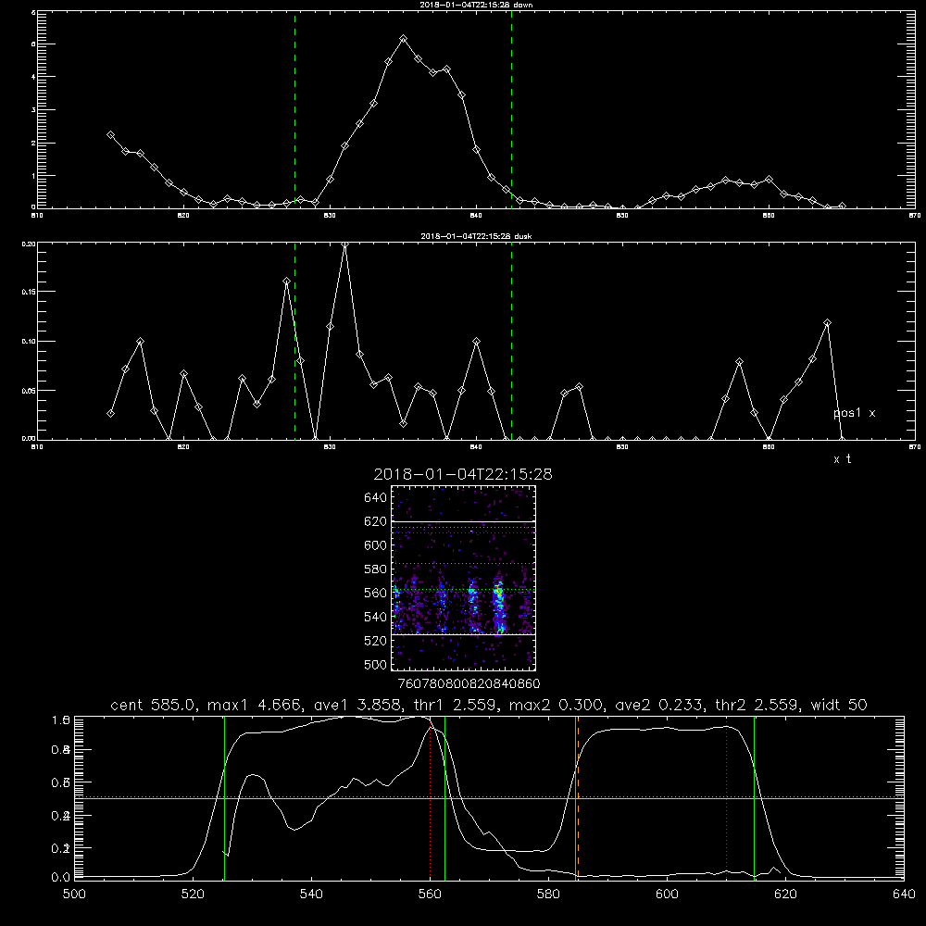The height and width of the screenshot is (926, 926).
Task: Click the left green dashed line in dusk plot
Action: [x=294, y=341]
